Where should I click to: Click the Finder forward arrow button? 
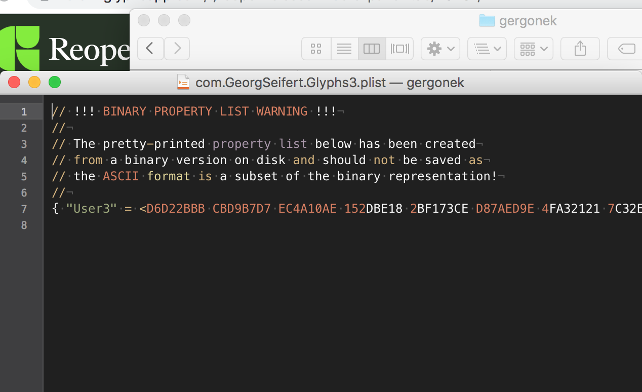(x=177, y=49)
